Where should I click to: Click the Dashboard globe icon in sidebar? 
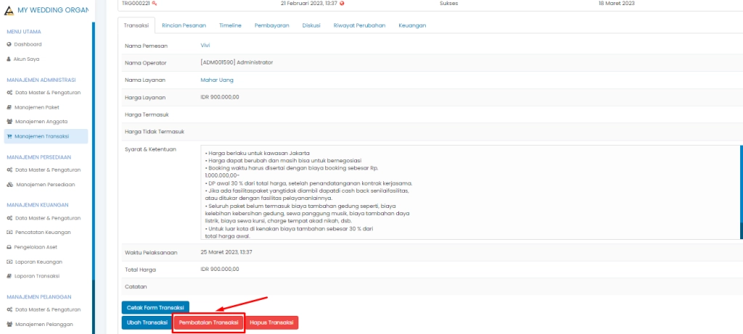pyautogui.click(x=9, y=44)
